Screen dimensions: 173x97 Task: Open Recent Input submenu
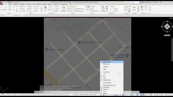point(112,64)
